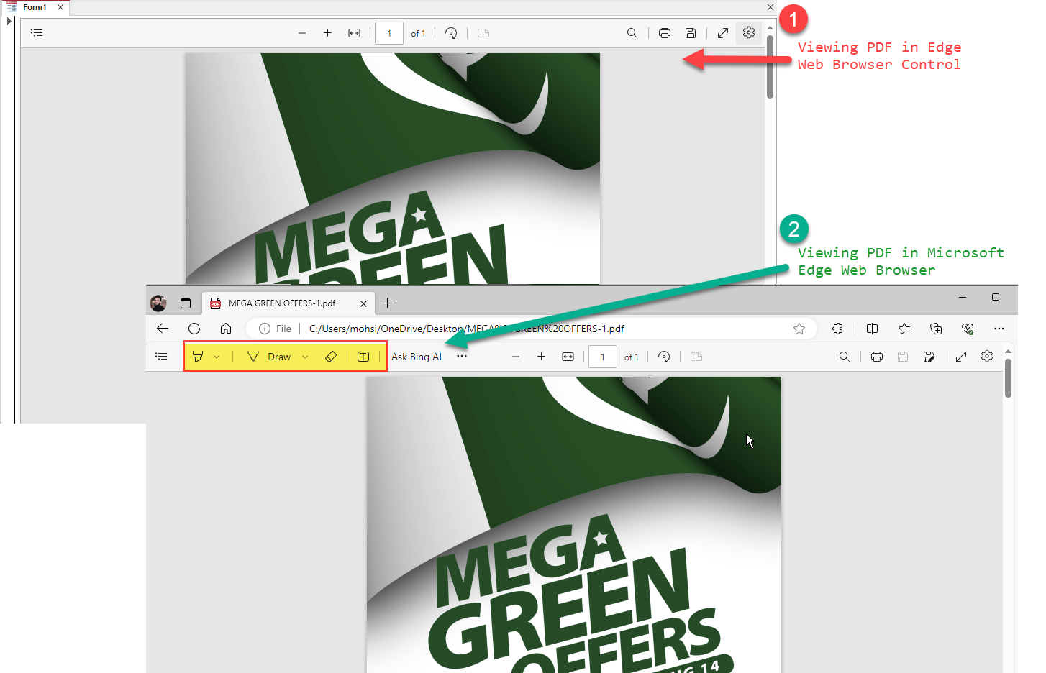
Task: Click the page number box in Form1 viewer
Action: tap(389, 33)
